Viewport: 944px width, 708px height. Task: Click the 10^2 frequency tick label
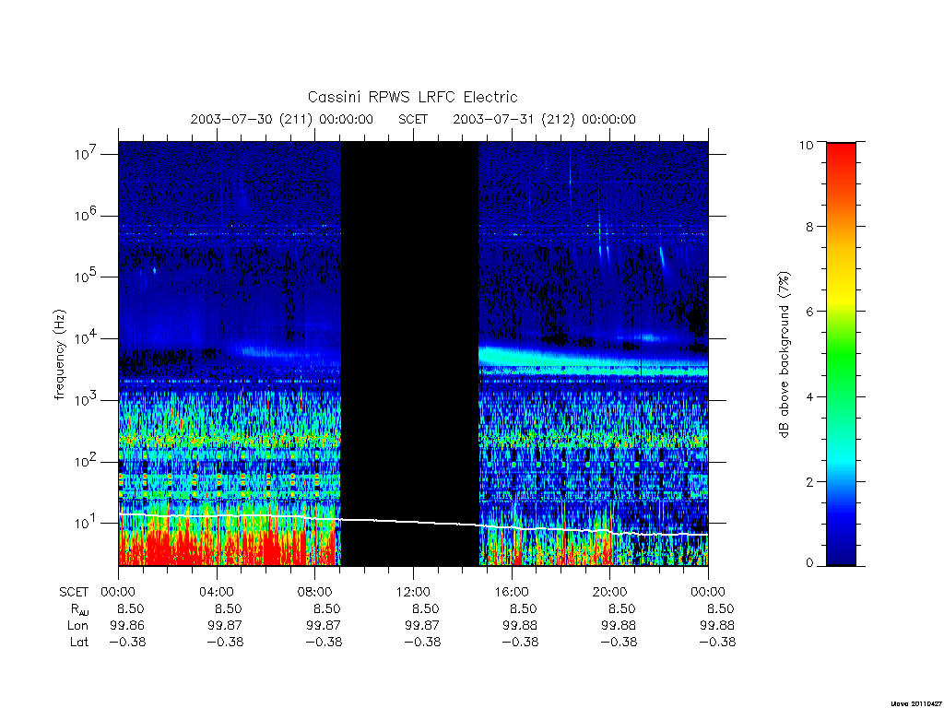pyautogui.click(x=87, y=461)
